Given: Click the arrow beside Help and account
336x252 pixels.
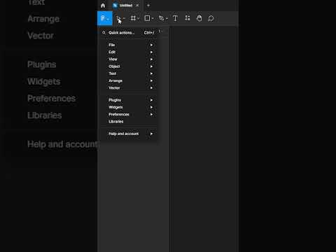Looking at the screenshot, I should pos(151,134).
